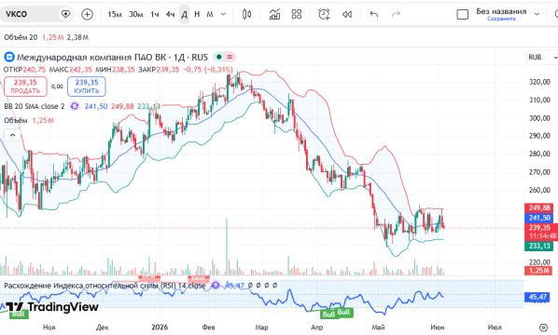
Task: Click the Фев month label on time axis
Action: (208, 328)
